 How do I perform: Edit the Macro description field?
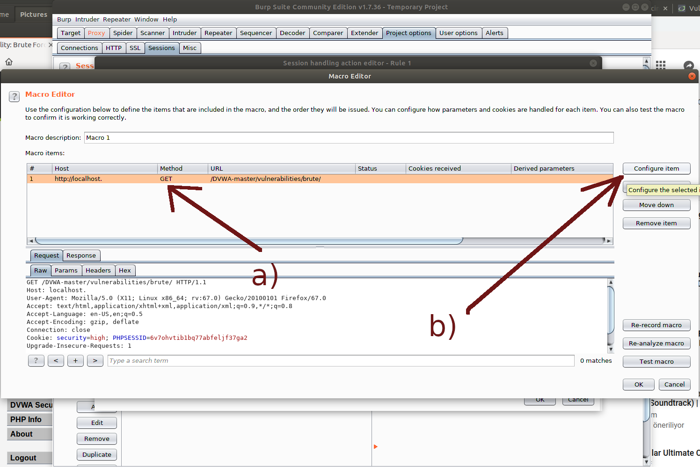[x=349, y=137]
